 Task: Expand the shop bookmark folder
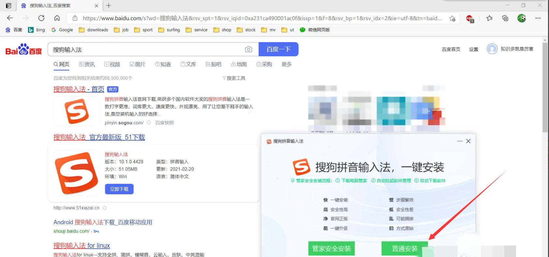(222, 30)
